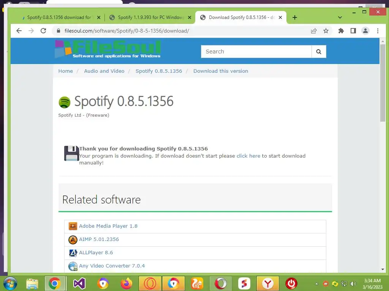Click the padlock site info icon
The image size is (389, 291).
59,31
